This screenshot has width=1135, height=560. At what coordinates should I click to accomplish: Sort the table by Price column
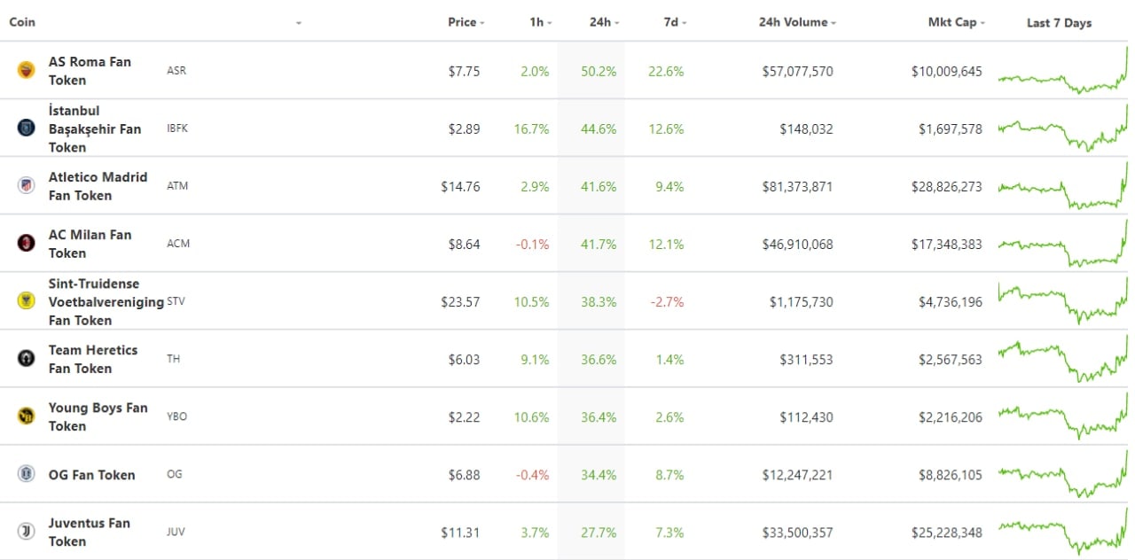tap(466, 22)
